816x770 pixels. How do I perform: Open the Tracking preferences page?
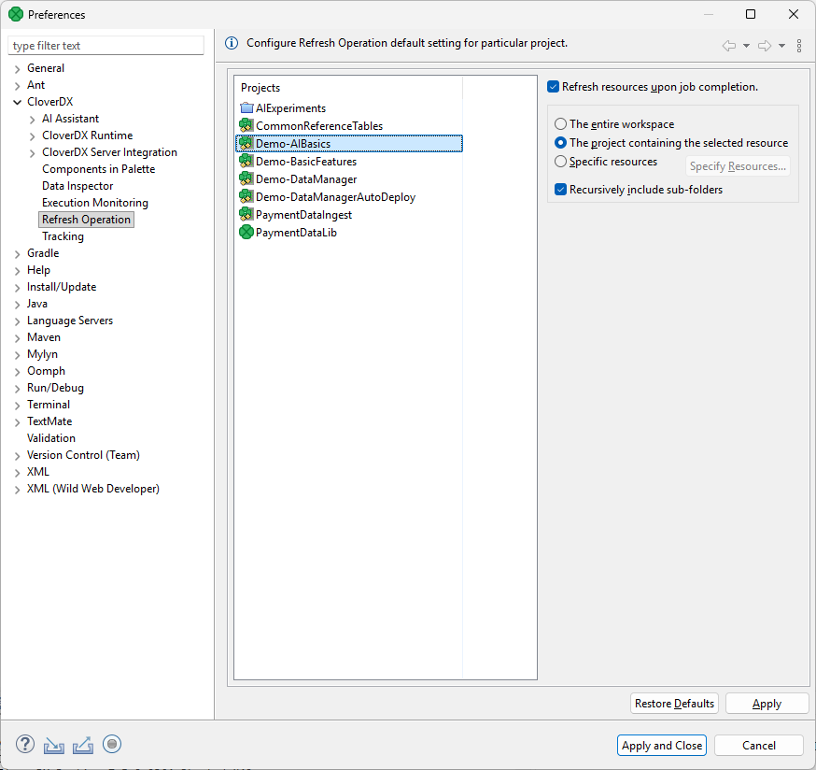63,236
